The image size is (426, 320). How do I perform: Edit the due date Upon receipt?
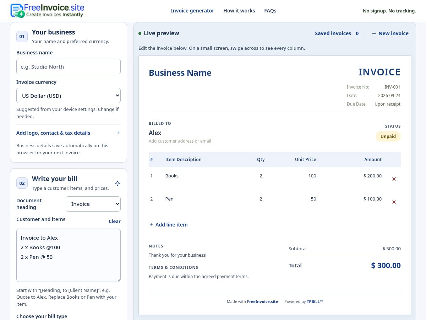(387, 104)
